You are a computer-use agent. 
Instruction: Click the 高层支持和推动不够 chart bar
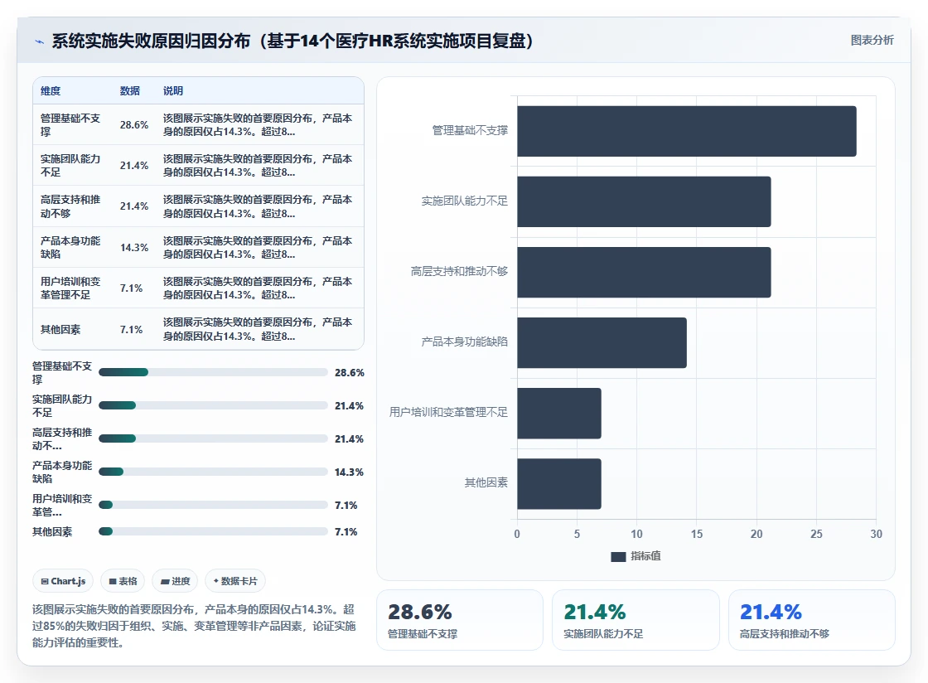[644, 272]
